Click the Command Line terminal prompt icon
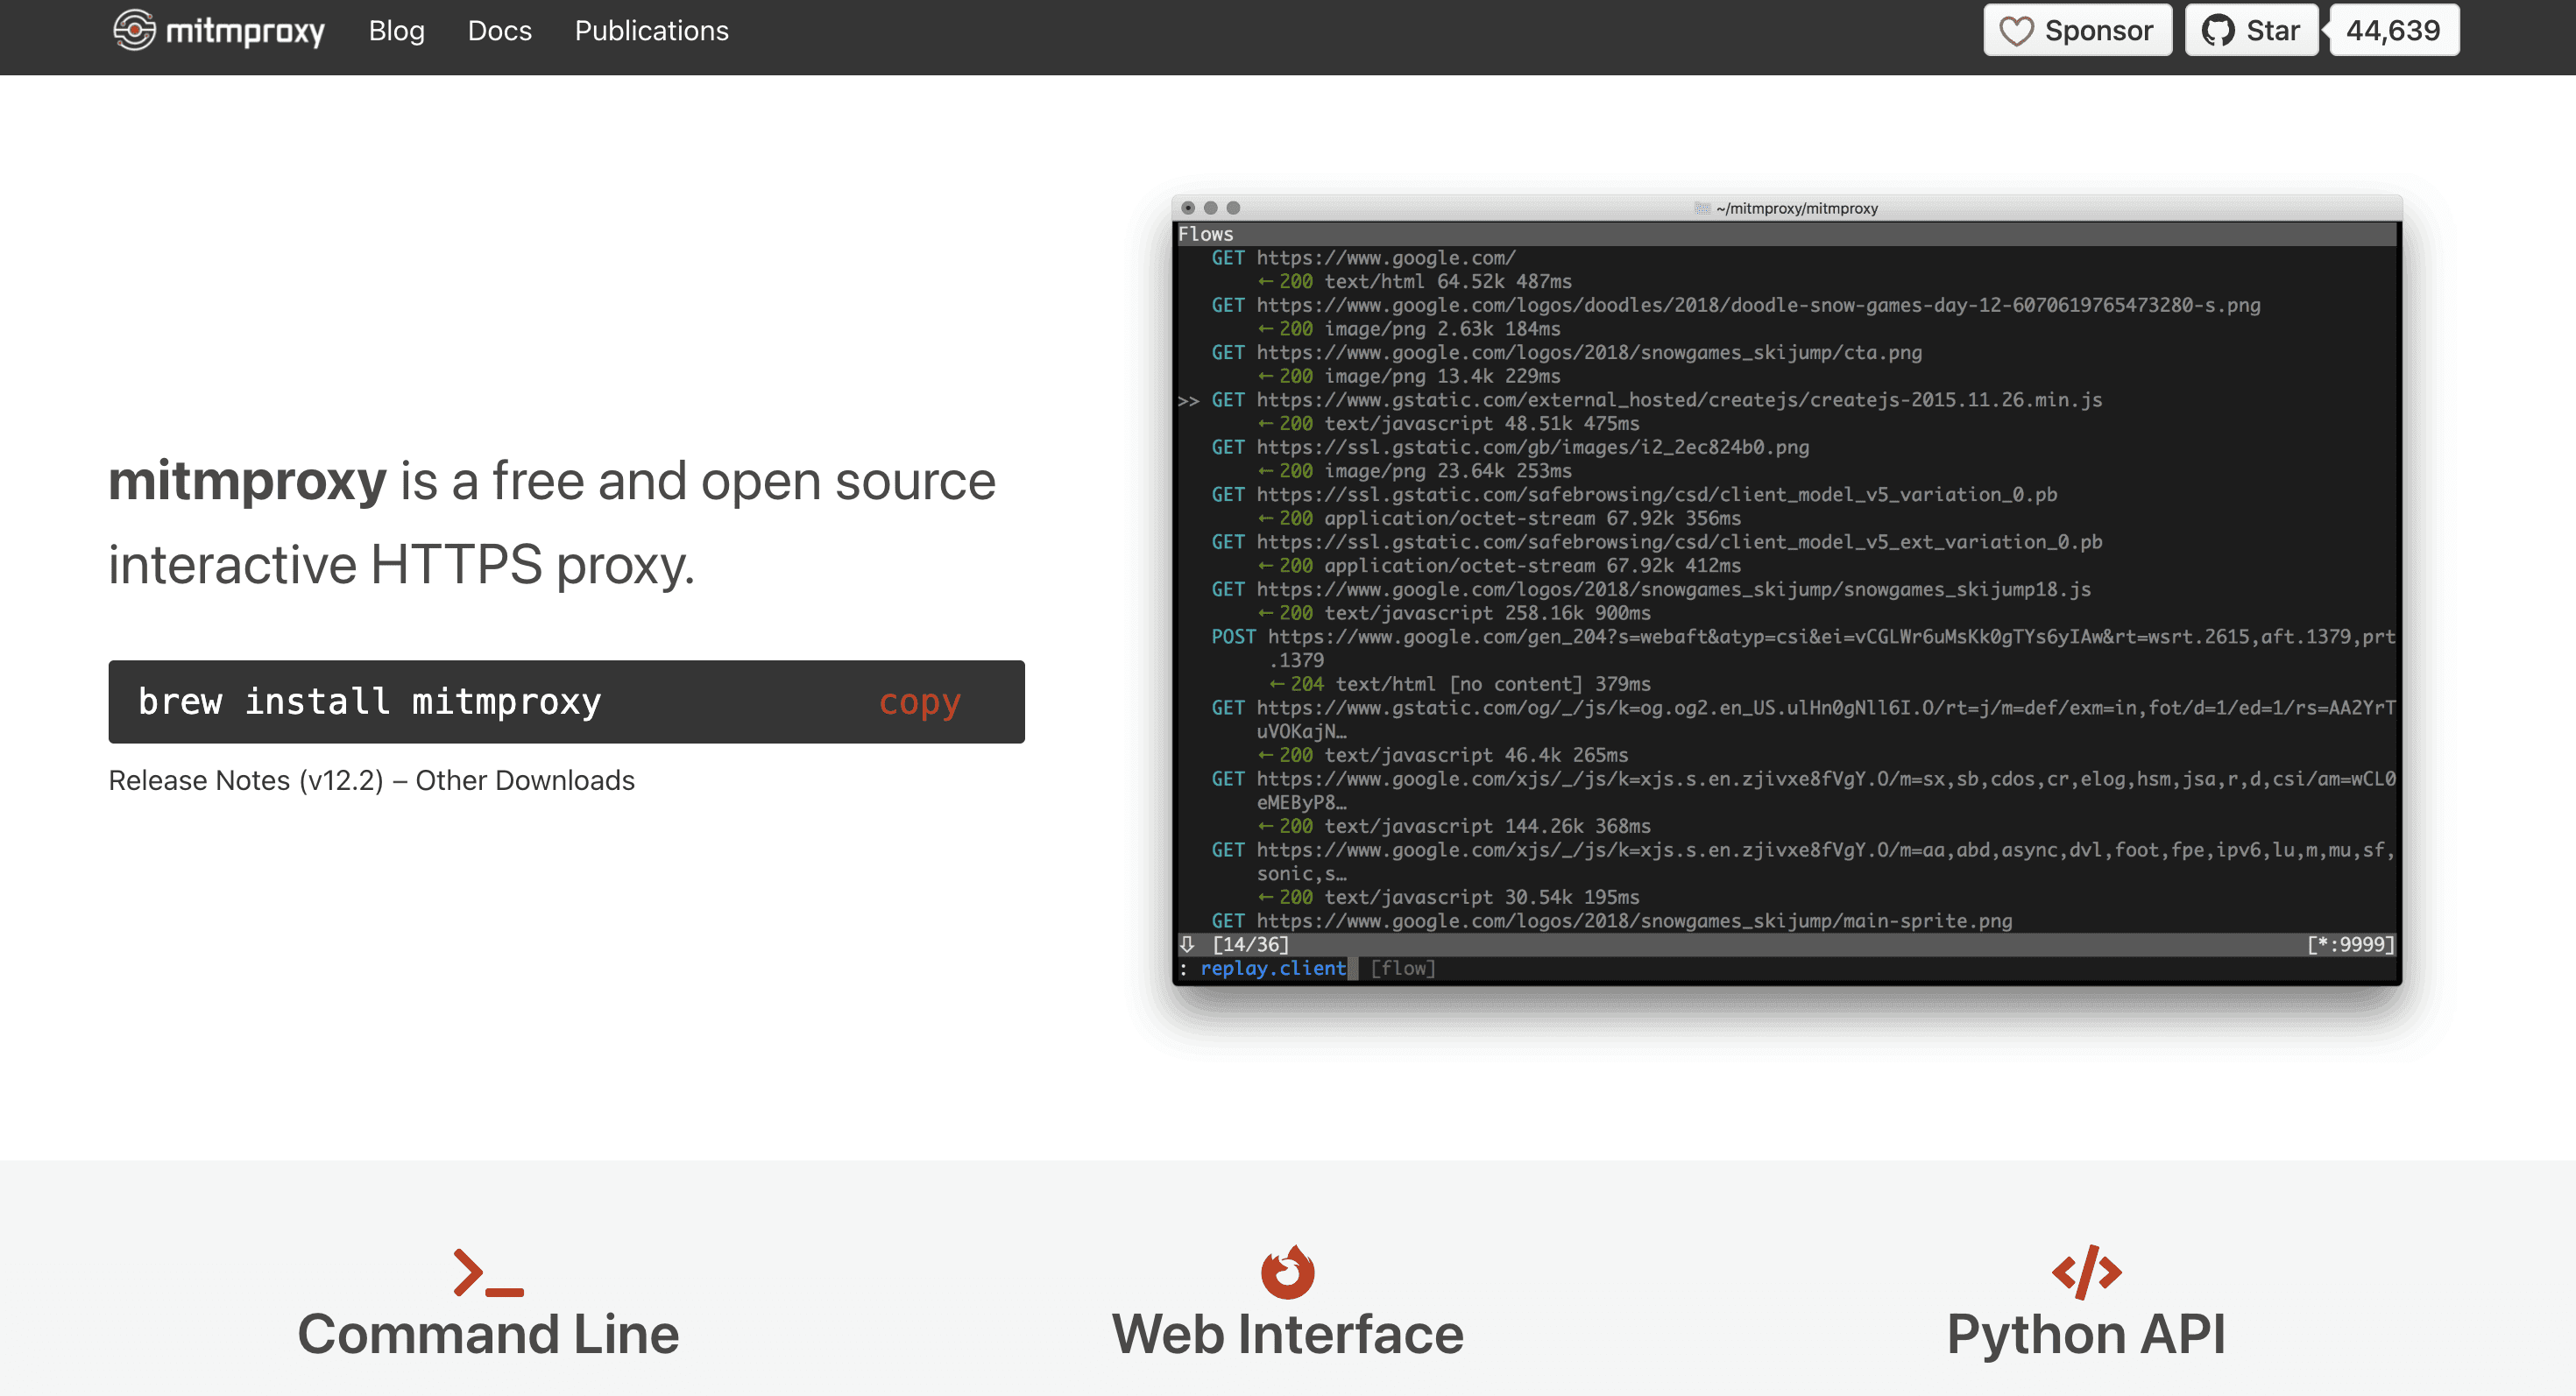 [x=488, y=1273]
